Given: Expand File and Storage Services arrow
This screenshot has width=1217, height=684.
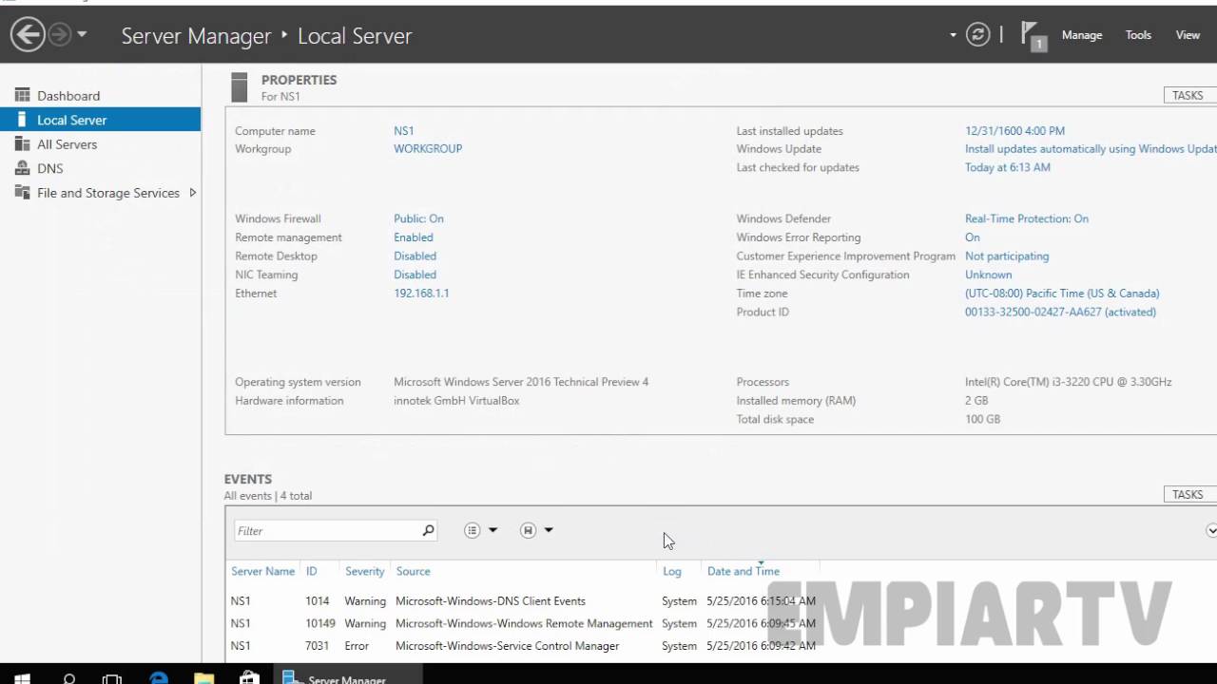Looking at the screenshot, I should [x=192, y=193].
